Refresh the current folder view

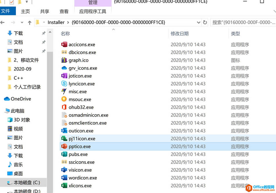(x=205, y=22)
